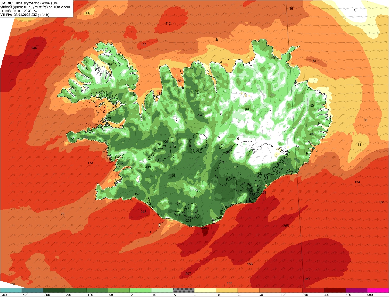389x297 pixels.
Task: Click the -209 value on the map
Action: pos(188,220)
